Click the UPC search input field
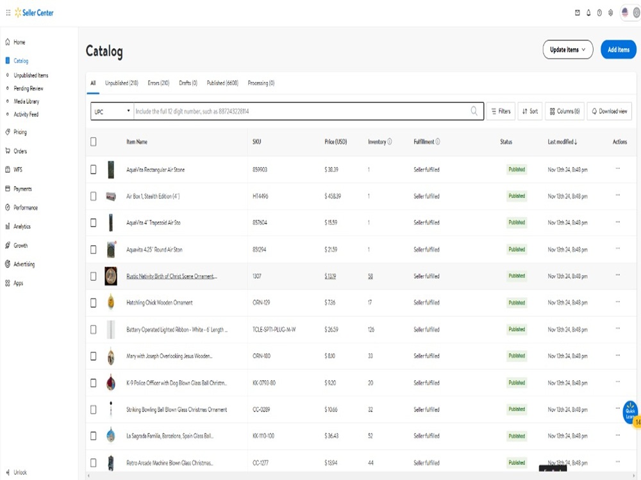The image size is (641, 480). [x=303, y=111]
